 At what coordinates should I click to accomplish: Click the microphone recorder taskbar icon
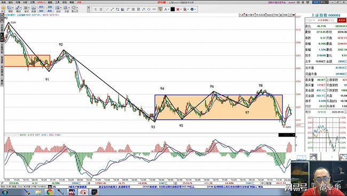tap(61, 192)
